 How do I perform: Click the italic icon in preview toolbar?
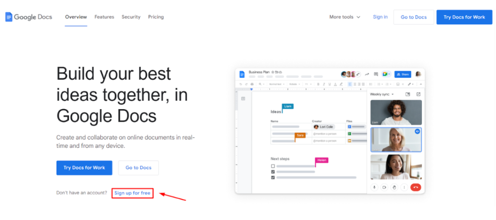click(x=324, y=84)
